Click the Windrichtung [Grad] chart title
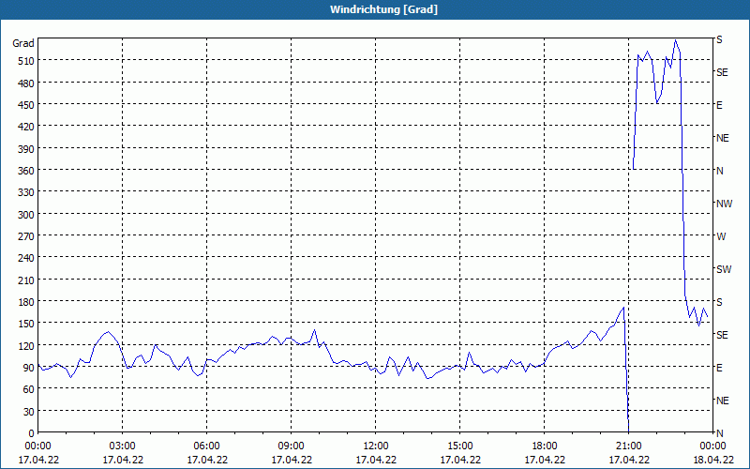 (x=383, y=9)
